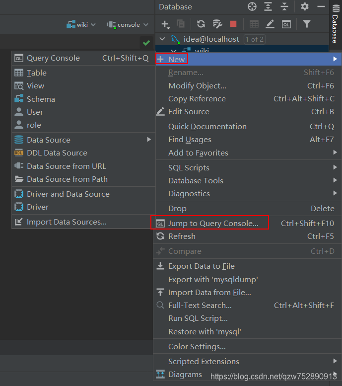The width and height of the screenshot is (342, 386).
Task: Expand Data Source submenu
Action: point(84,140)
